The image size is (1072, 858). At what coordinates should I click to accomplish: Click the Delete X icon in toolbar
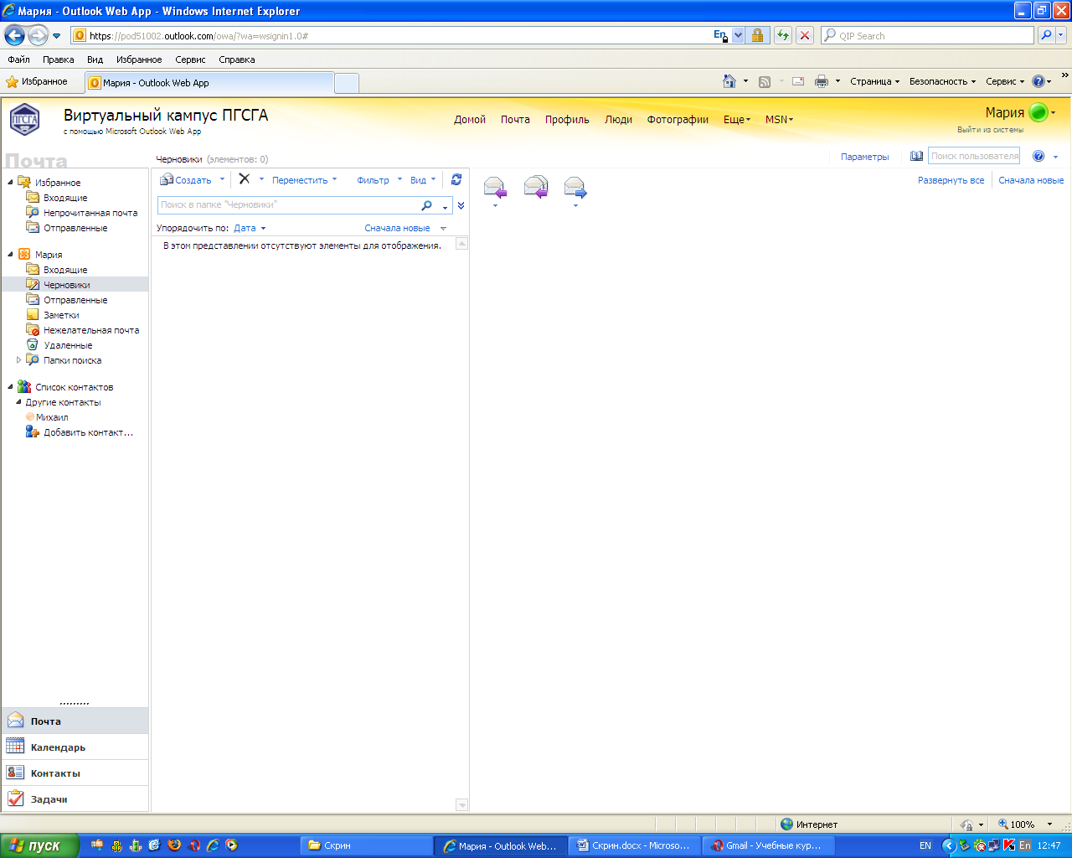coord(245,178)
